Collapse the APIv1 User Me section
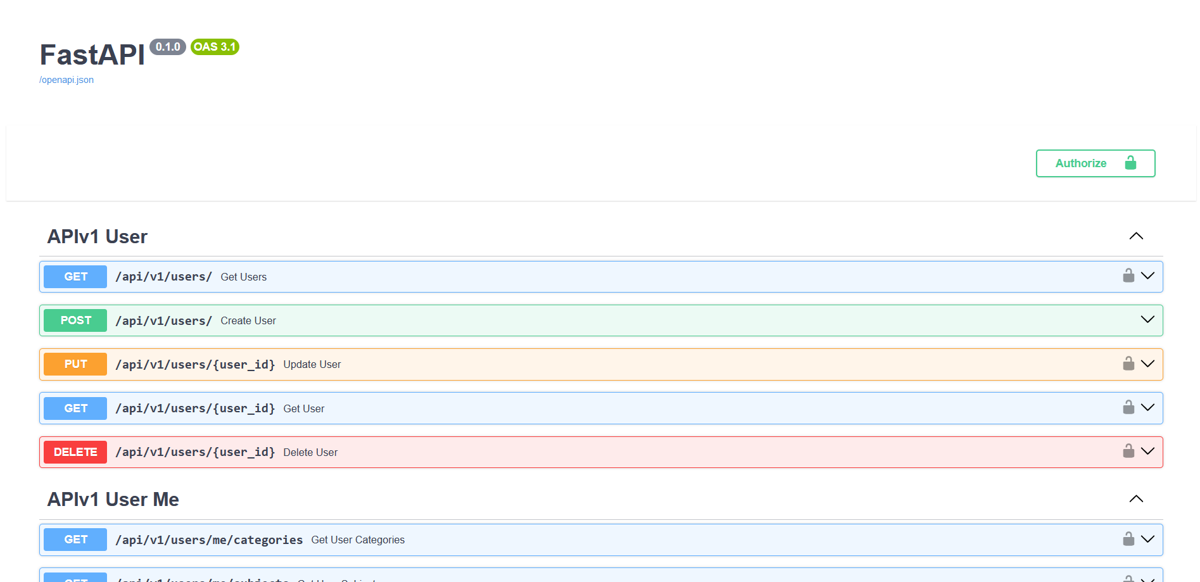 coord(1136,499)
